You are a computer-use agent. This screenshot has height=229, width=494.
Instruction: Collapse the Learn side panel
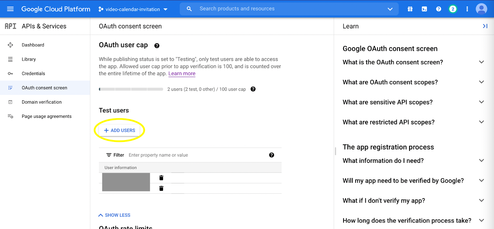(485, 26)
